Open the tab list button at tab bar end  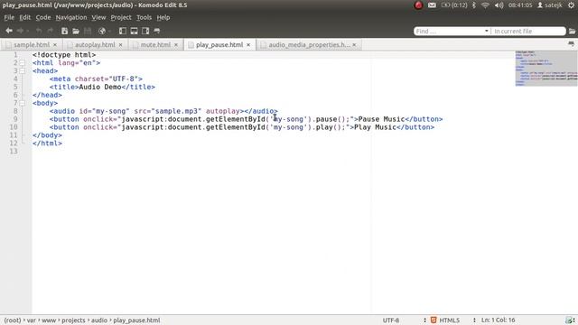pos(572,44)
